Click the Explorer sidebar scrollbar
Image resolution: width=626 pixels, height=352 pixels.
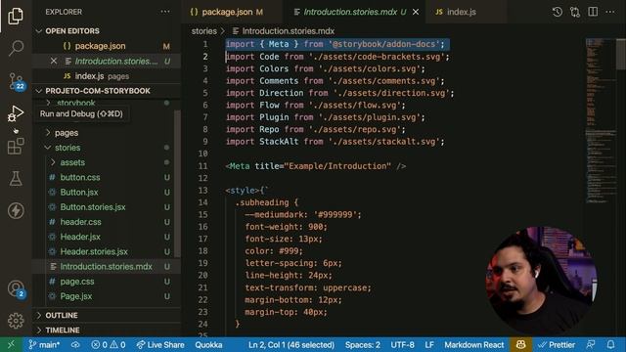click(178, 184)
